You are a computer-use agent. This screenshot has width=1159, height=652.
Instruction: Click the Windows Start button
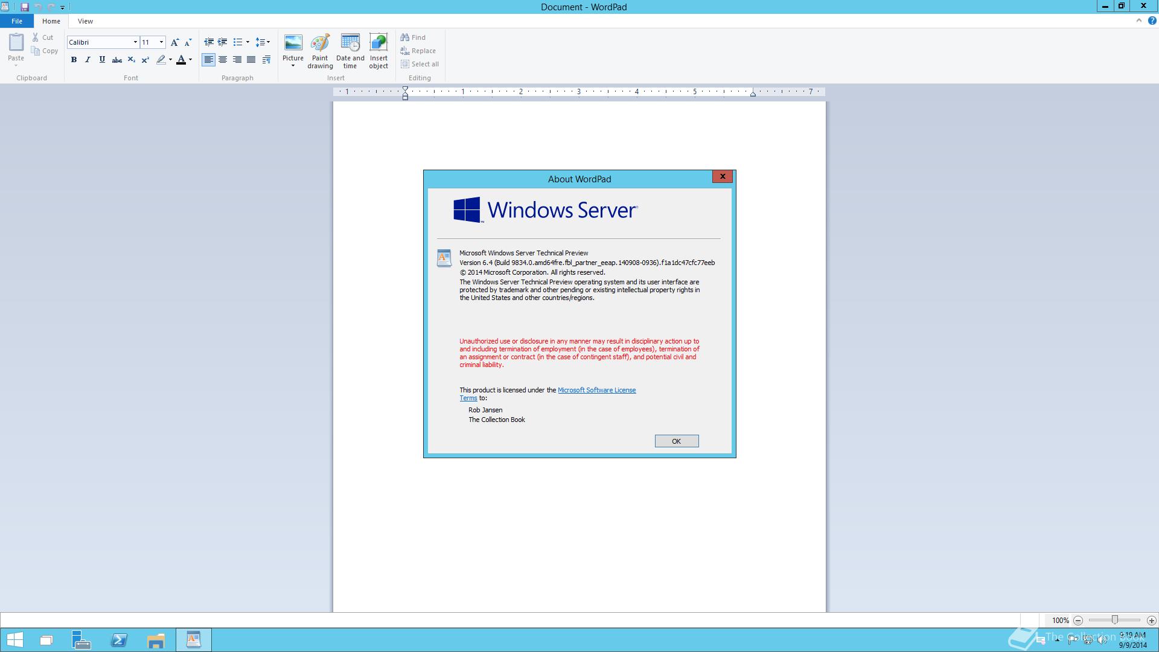point(14,640)
